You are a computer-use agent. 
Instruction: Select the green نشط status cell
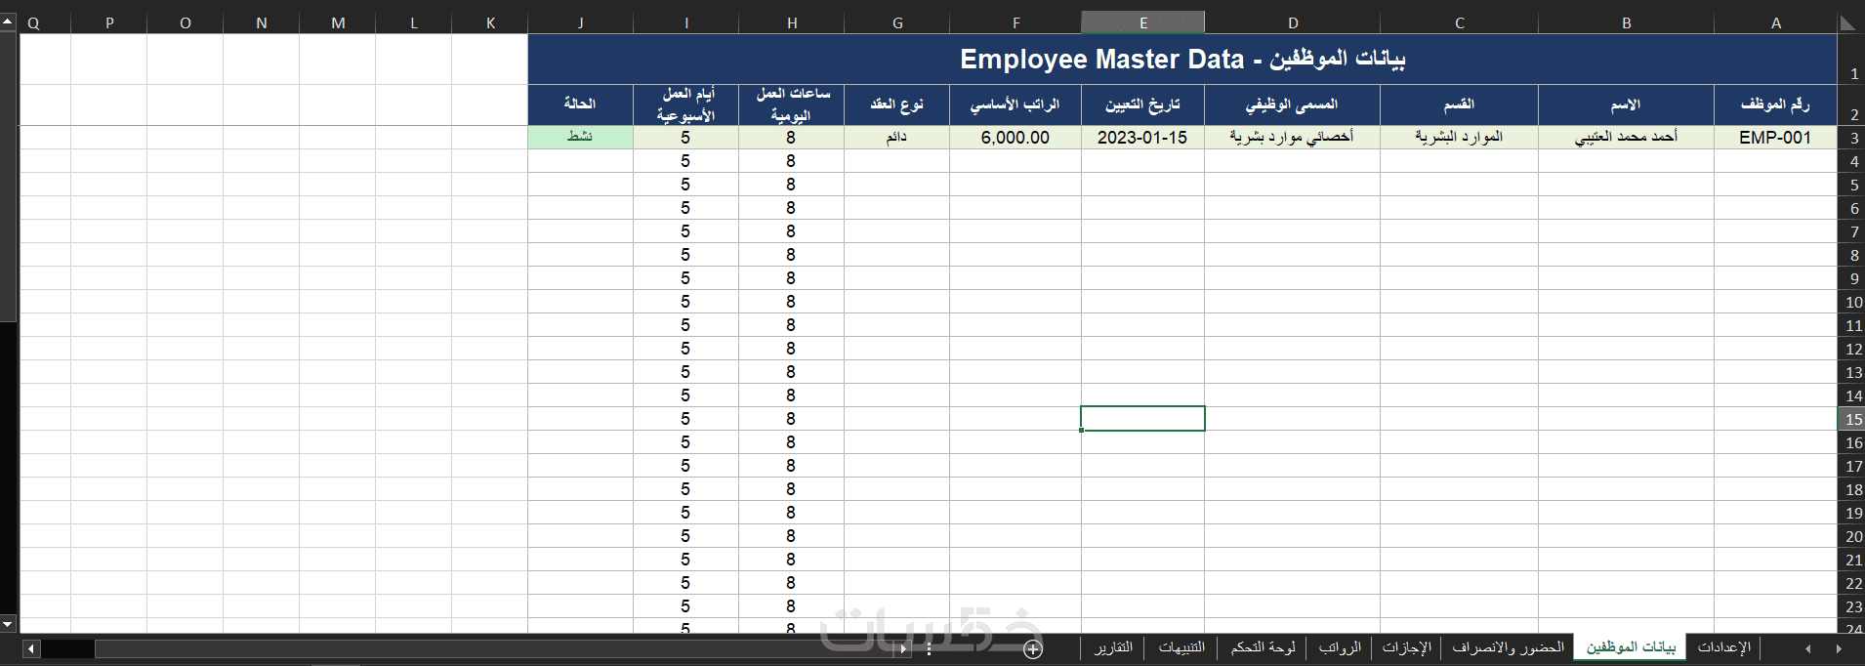point(580,138)
